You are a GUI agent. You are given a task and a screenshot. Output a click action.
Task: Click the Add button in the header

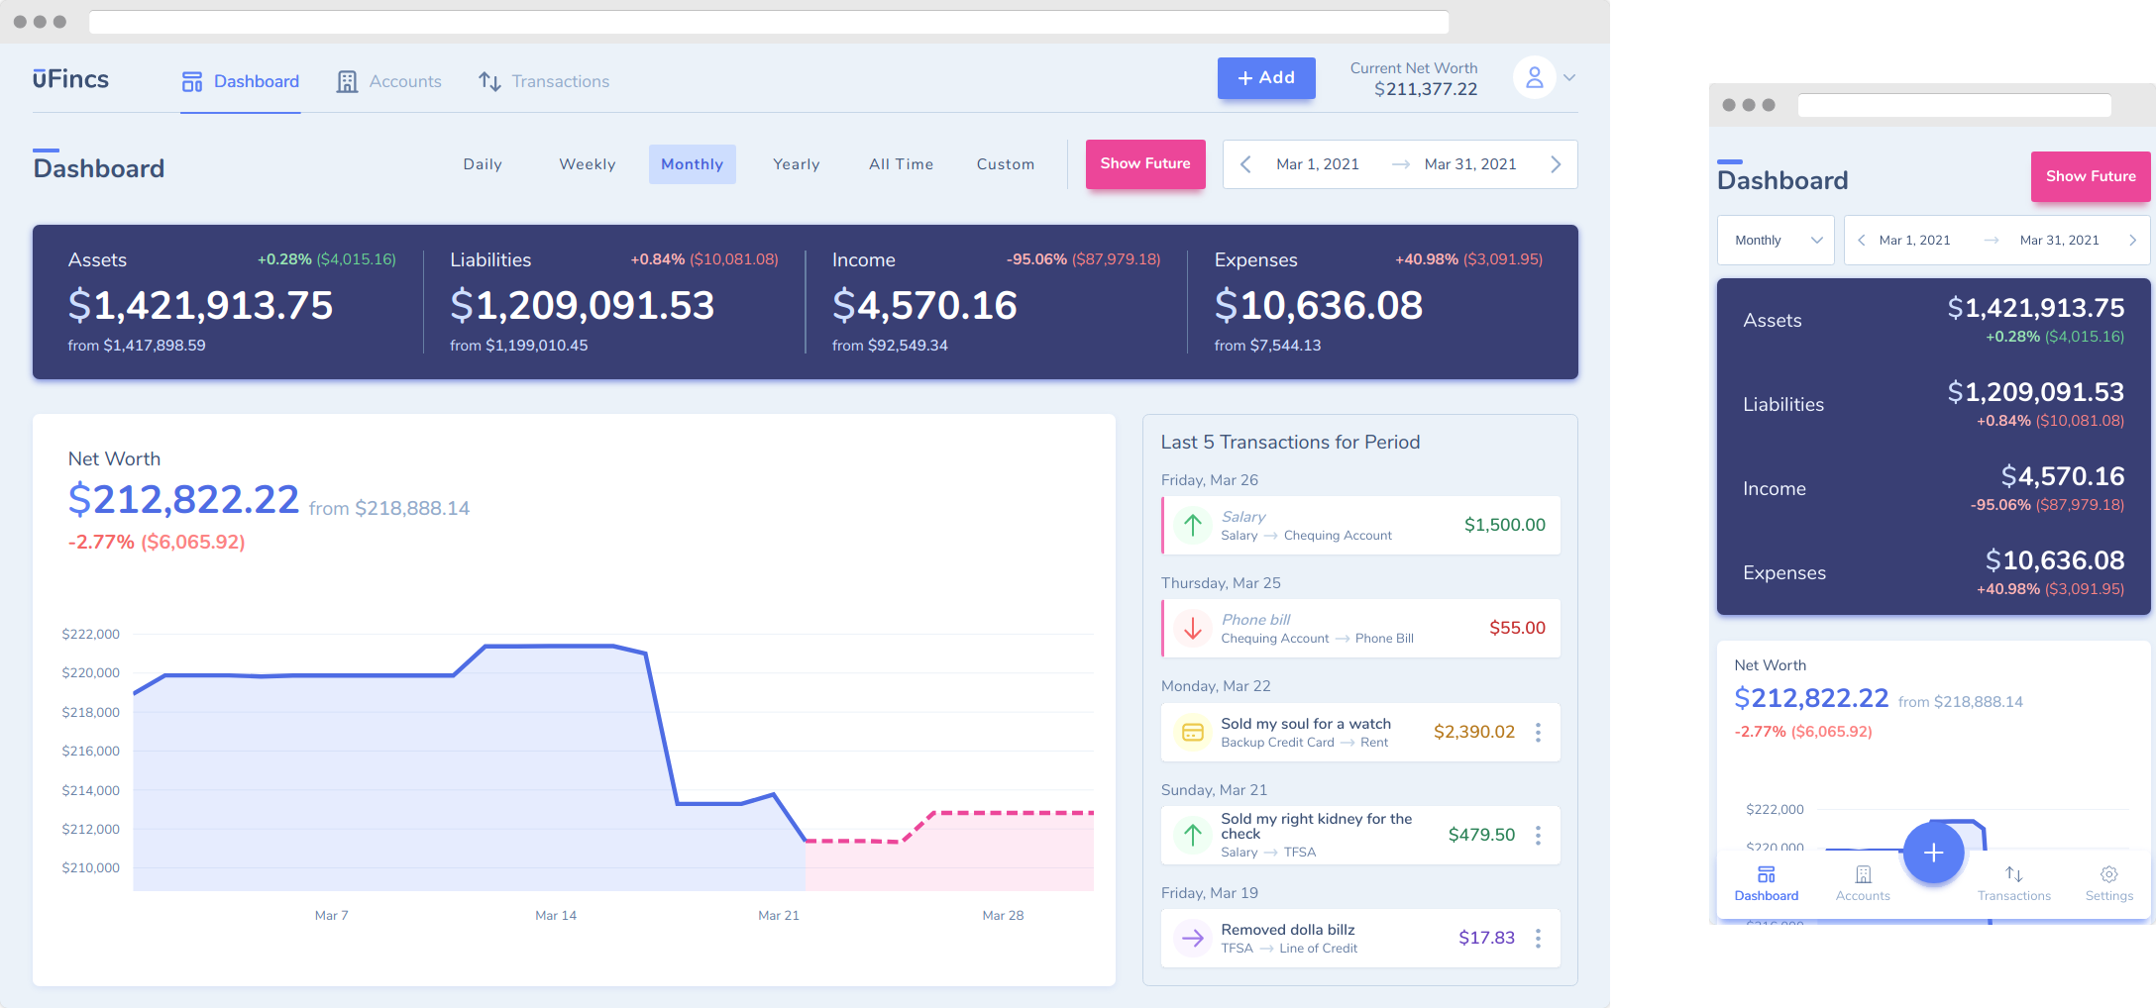[x=1265, y=77]
